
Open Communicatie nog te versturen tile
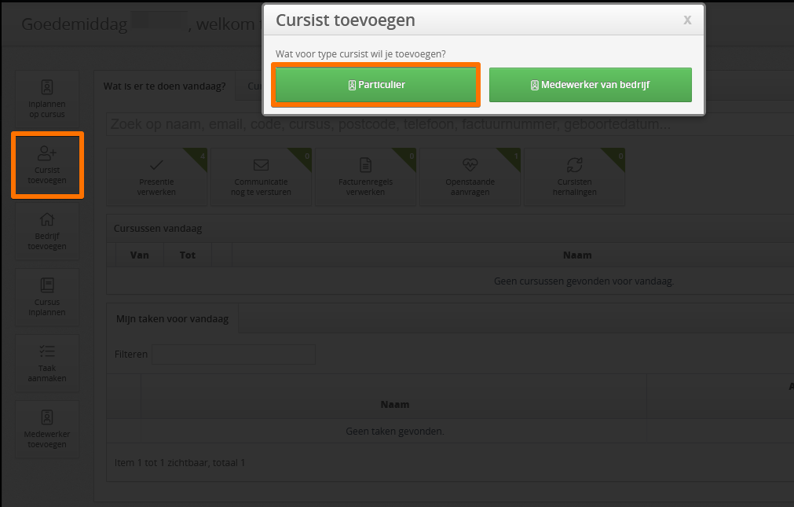(261, 177)
